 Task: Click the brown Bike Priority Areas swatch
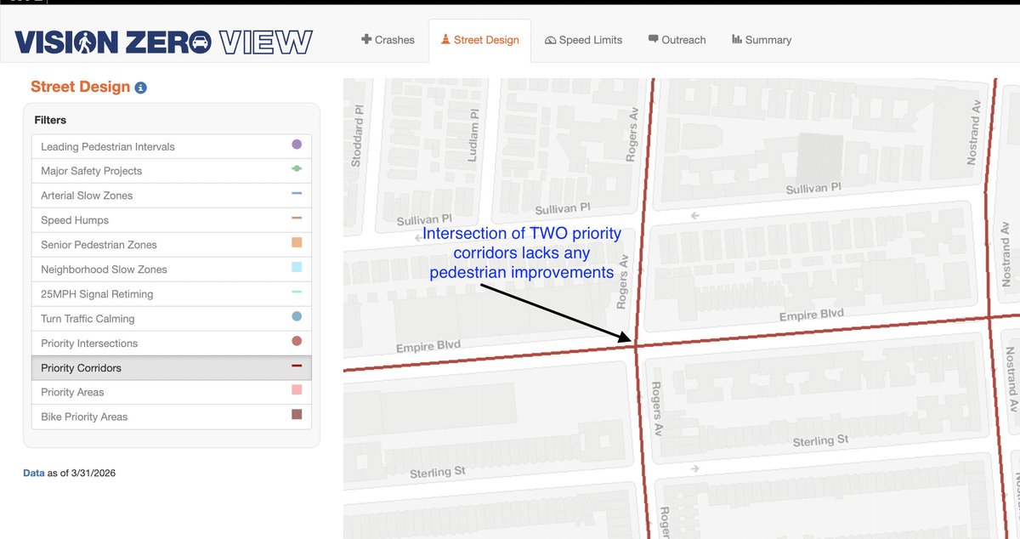[297, 415]
